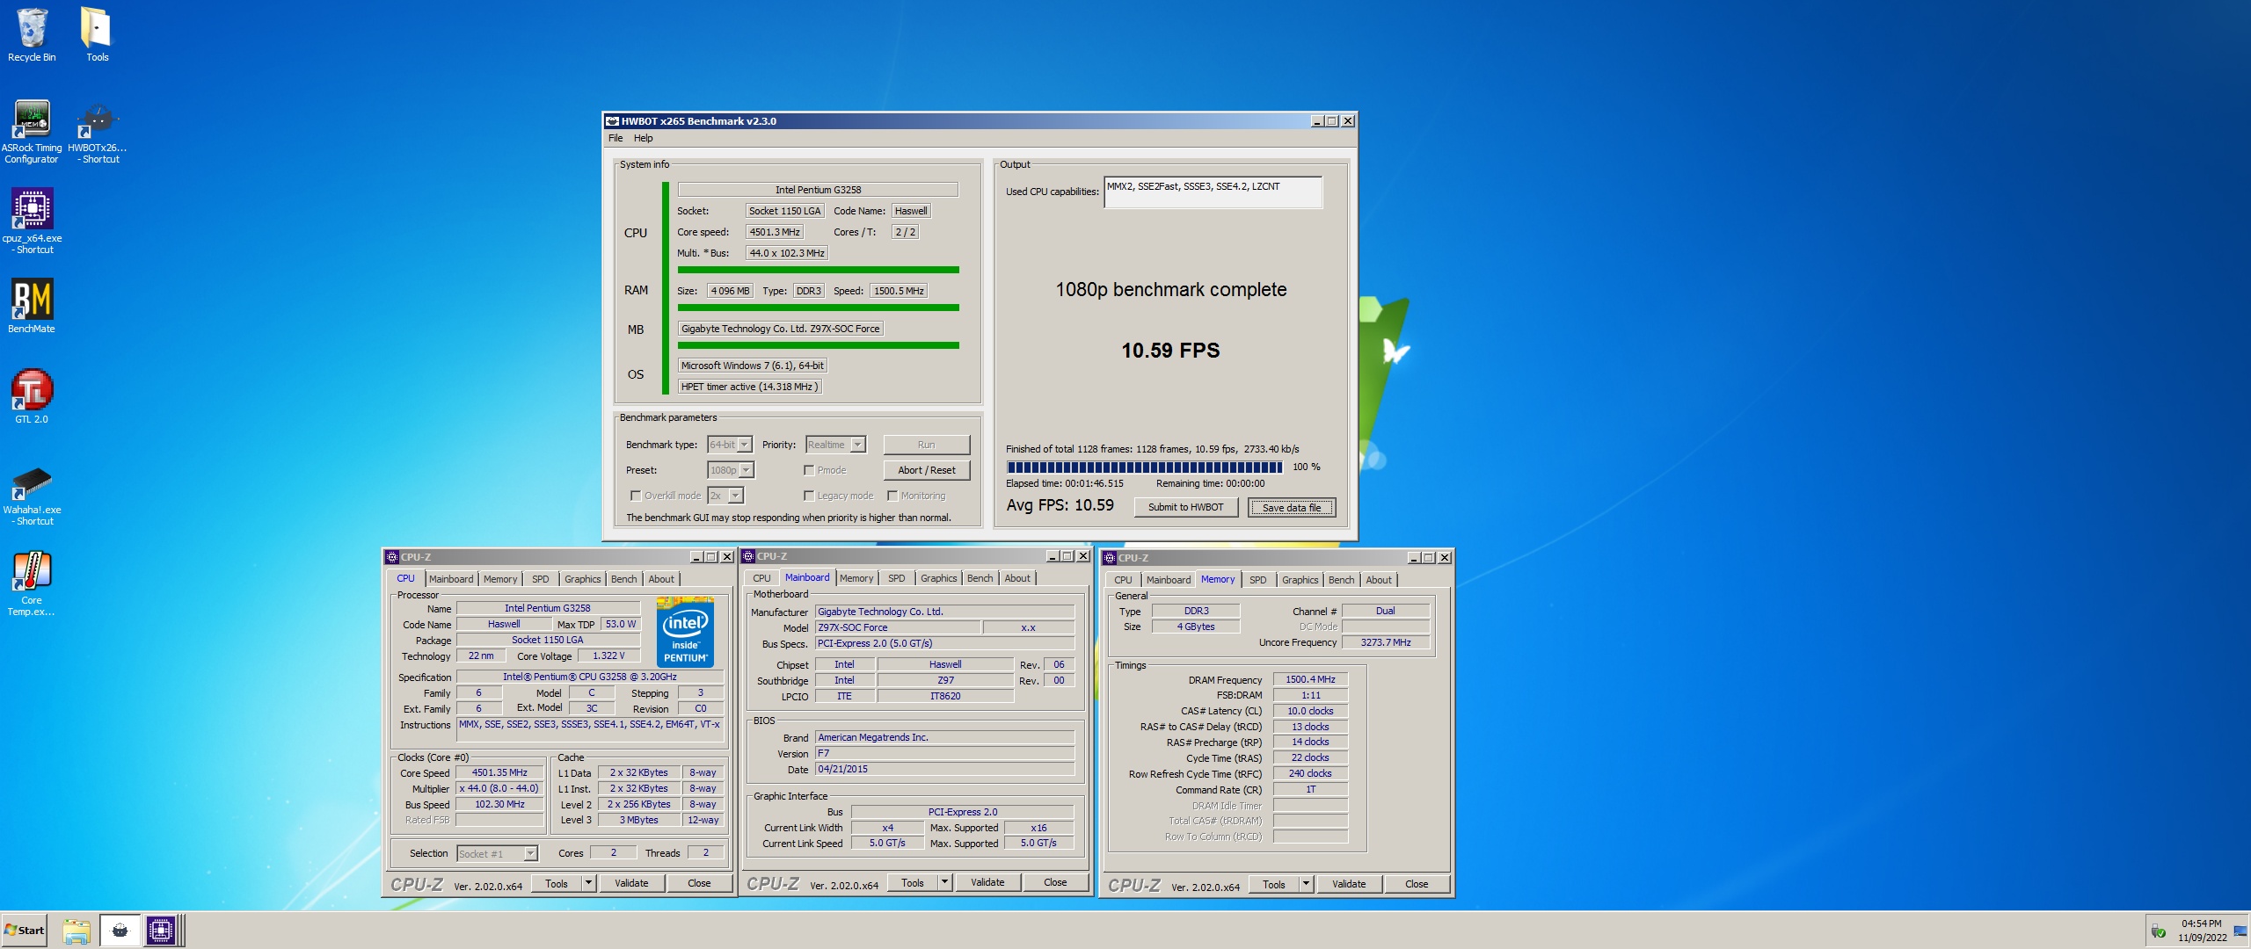Viewport: 2251px width, 949px height.
Task: Open BenchMate desktop icon
Action: [32, 306]
